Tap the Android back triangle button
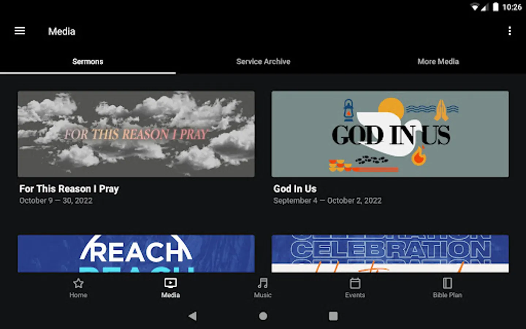 point(193,316)
